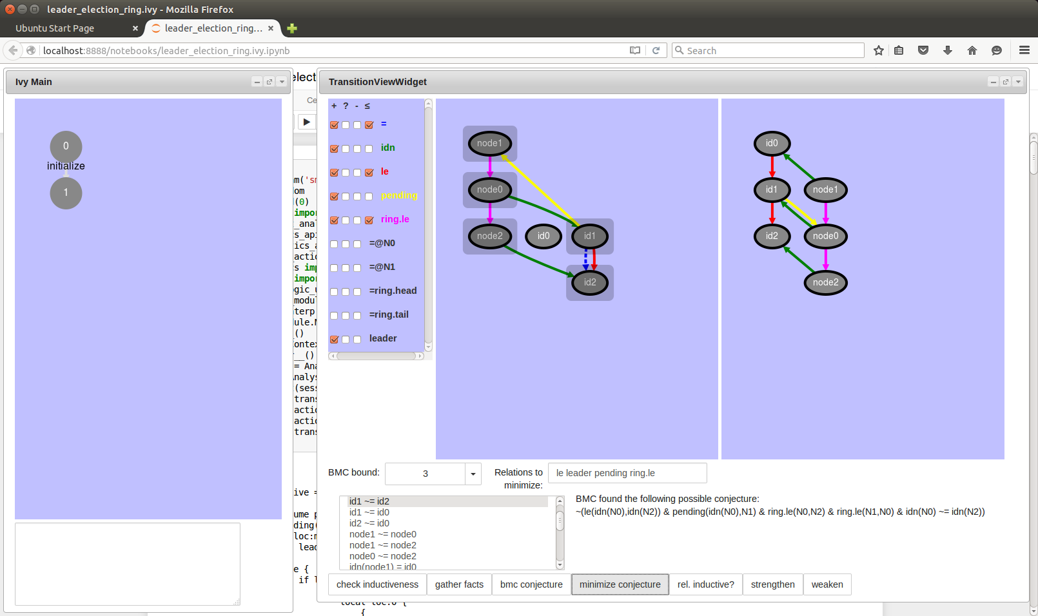The height and width of the screenshot is (616, 1038).
Task: Switch to the Ubuntu Start Page tab
Action: [55, 28]
